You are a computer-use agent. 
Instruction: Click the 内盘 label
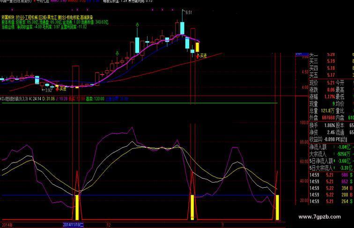(340, 118)
